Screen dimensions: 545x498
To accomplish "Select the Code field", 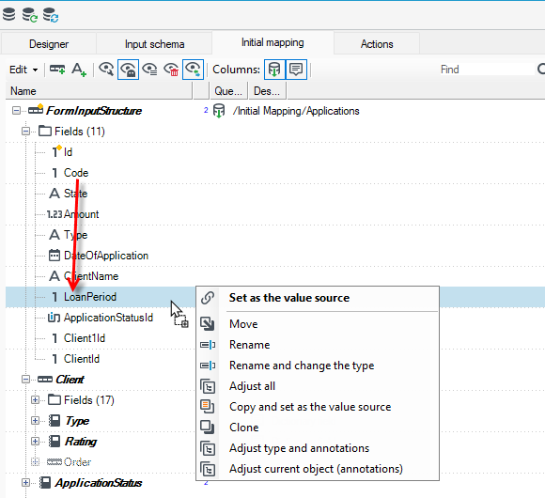I will 76,173.
